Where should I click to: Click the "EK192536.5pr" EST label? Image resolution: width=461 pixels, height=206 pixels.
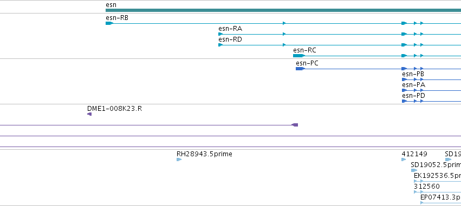438,176
